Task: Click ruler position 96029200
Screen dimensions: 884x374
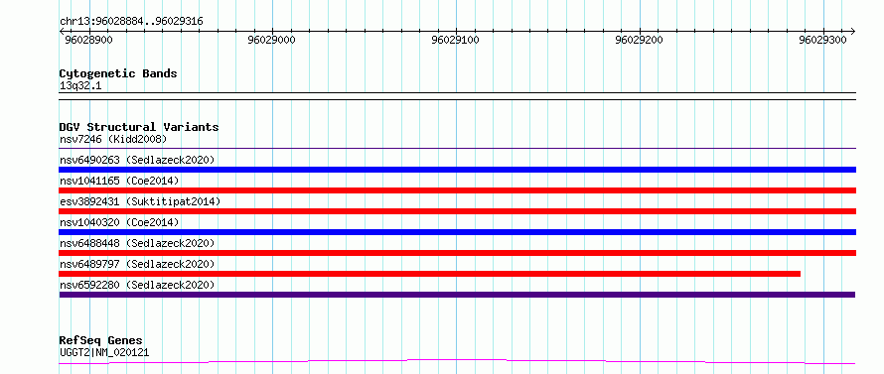Action: [x=640, y=40]
